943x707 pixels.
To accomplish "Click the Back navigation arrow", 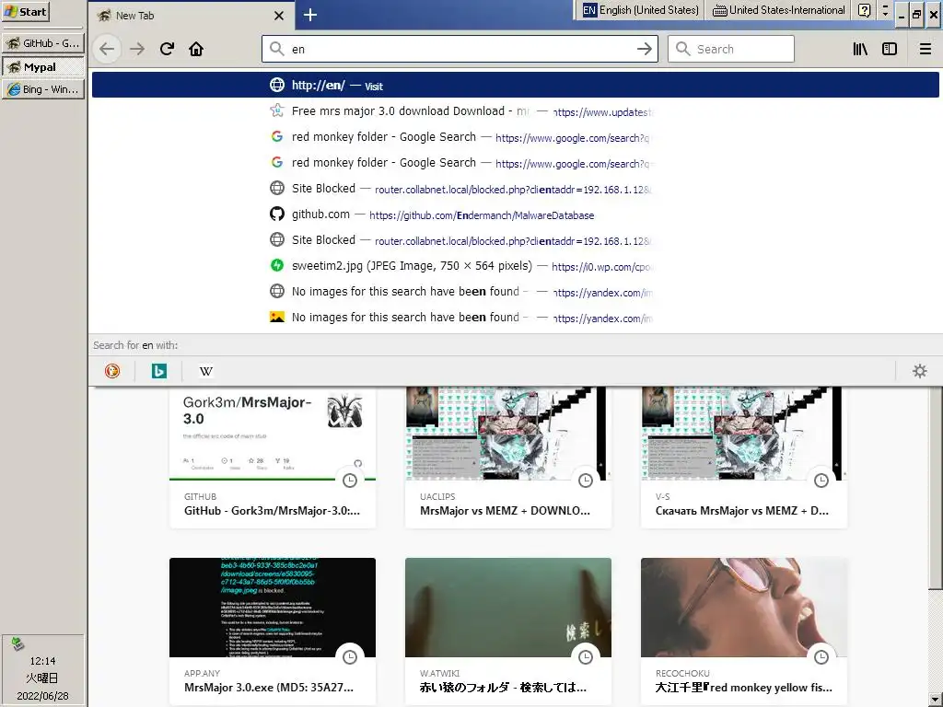I will 107,49.
